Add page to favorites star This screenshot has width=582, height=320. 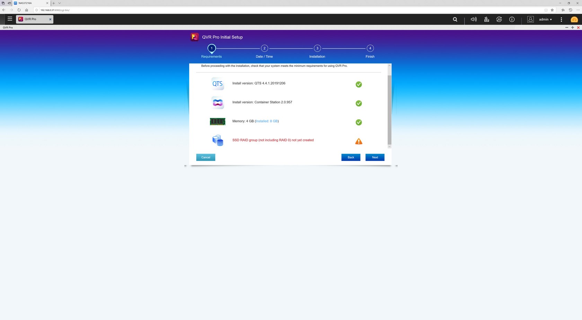click(552, 10)
